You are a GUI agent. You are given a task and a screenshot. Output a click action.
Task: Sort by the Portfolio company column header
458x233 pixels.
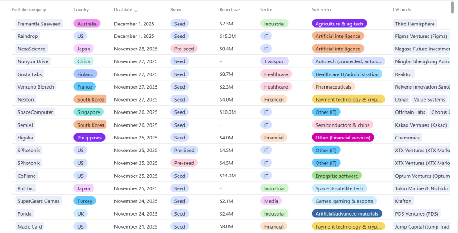point(29,10)
